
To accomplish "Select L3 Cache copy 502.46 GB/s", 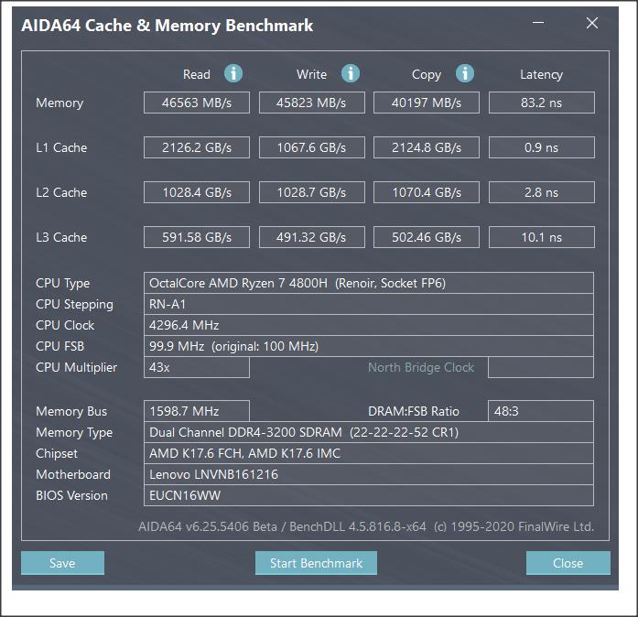I will [426, 237].
